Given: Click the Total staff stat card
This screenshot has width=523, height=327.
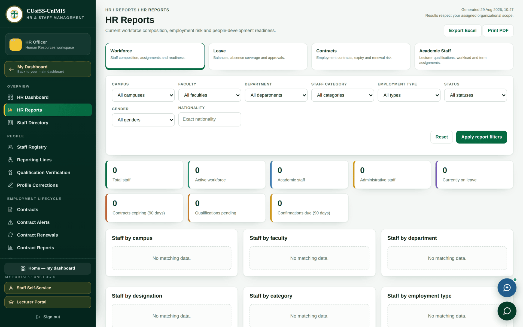Looking at the screenshot, I should (x=144, y=175).
